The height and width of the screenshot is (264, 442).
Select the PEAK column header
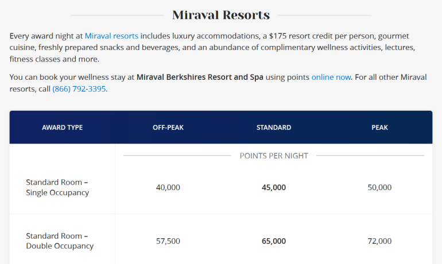379,127
